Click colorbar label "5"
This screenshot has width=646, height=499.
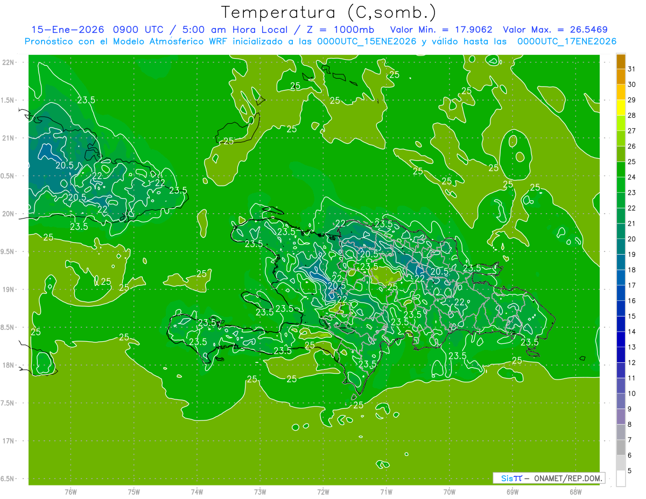point(630,471)
